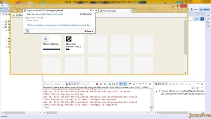Click the Clear Console icon
Screen dimensions: 211x119
click(110, 84)
